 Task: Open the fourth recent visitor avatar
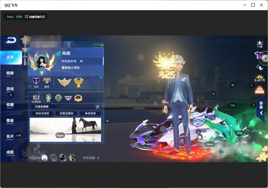(72, 158)
